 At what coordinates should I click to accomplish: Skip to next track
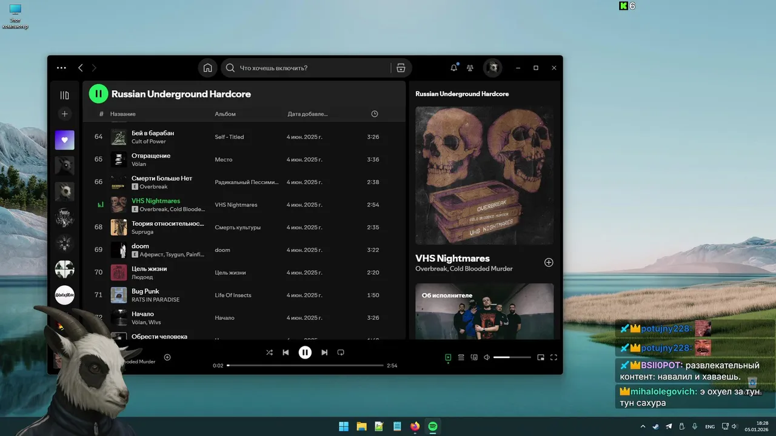point(324,352)
